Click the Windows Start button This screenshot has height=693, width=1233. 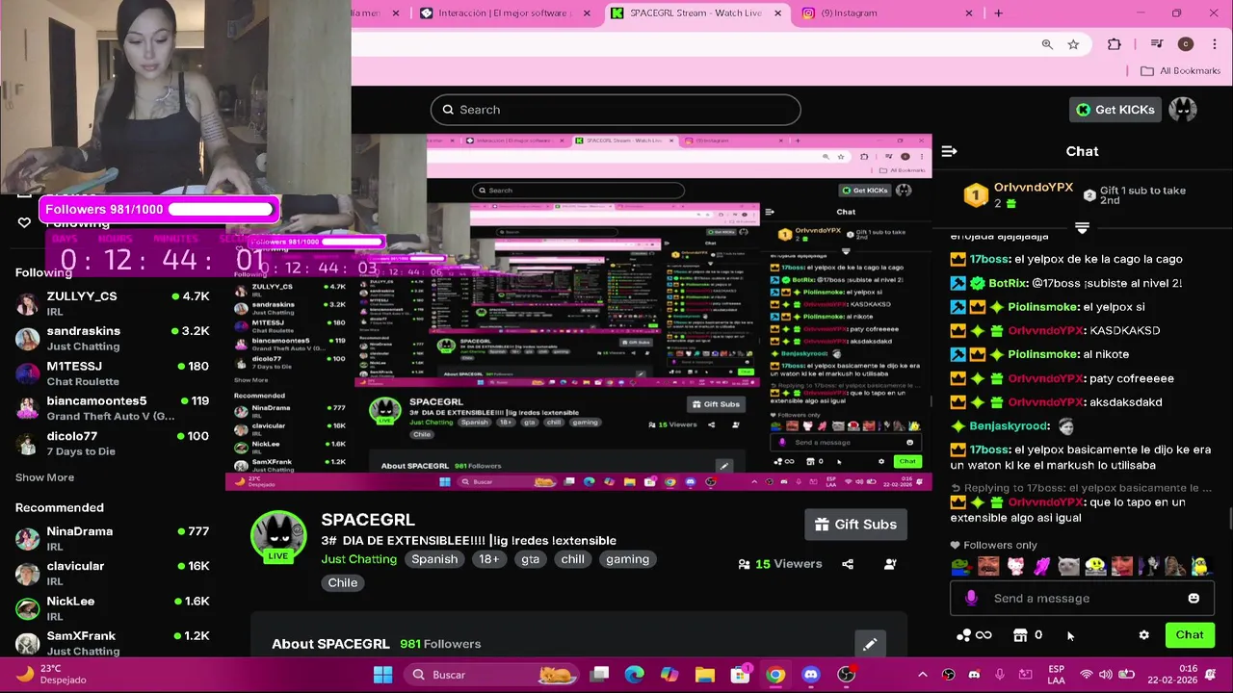coord(382,675)
